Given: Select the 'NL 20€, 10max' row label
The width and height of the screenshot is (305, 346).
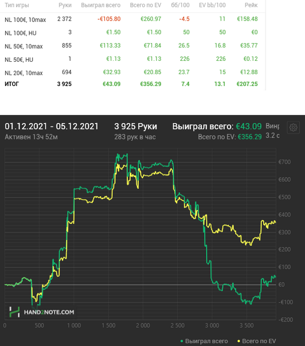Looking at the screenshot, I should click(24, 73).
